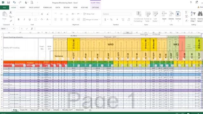Switch to the VIEW tab
203x114 pixels.
75,8
